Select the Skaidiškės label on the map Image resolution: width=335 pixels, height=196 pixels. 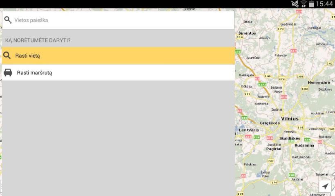(290, 138)
